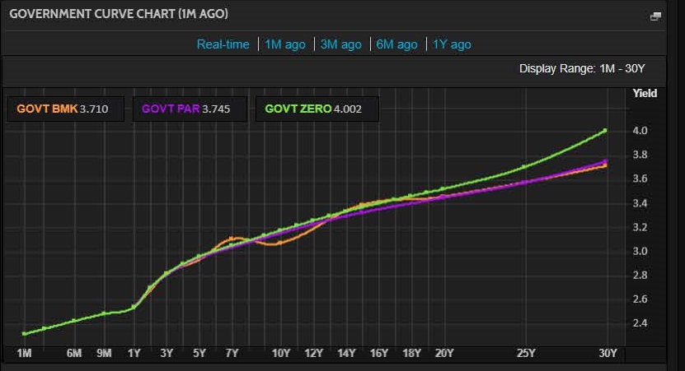The image size is (685, 371).
Task: Select the 2.6 yield axis value
Action: tap(640, 299)
